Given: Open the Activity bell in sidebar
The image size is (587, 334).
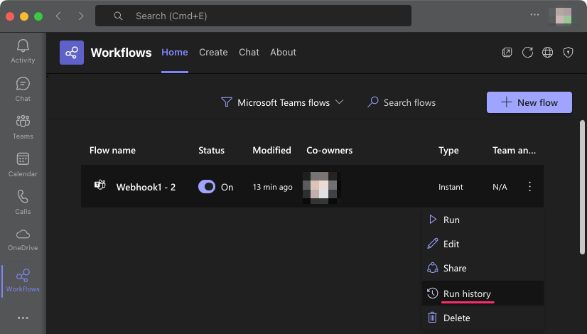Looking at the screenshot, I should pyautogui.click(x=23, y=51).
